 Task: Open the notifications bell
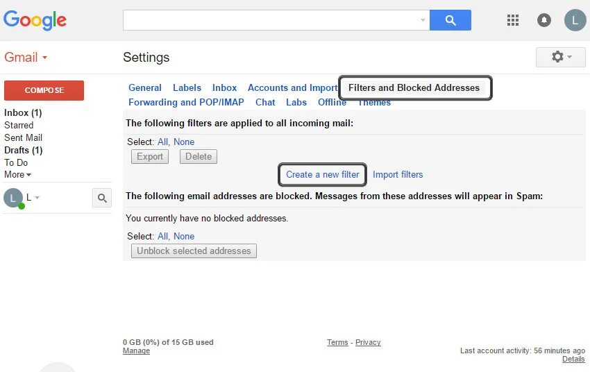(543, 20)
